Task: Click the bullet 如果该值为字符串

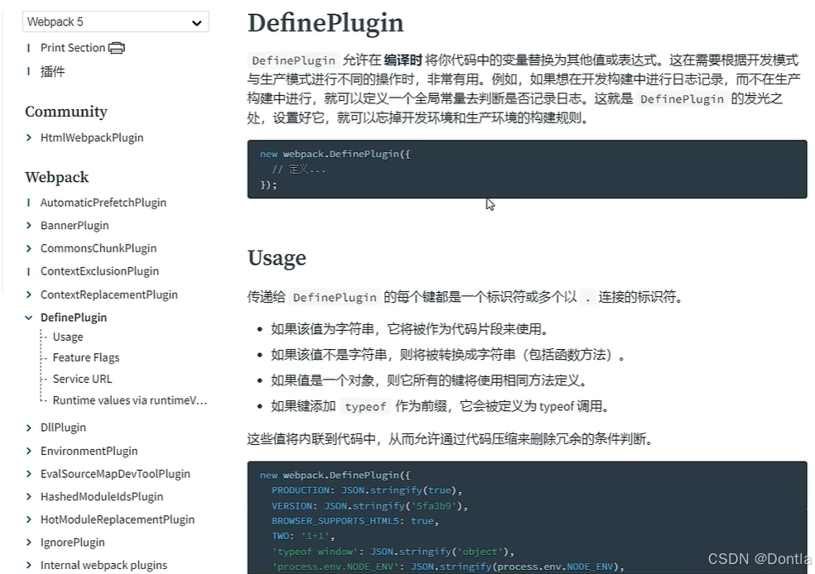Action: [410, 329]
